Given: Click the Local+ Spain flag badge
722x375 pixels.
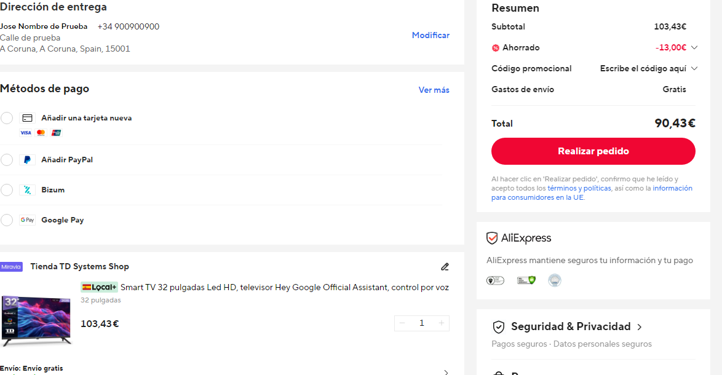Looking at the screenshot, I should coord(99,287).
